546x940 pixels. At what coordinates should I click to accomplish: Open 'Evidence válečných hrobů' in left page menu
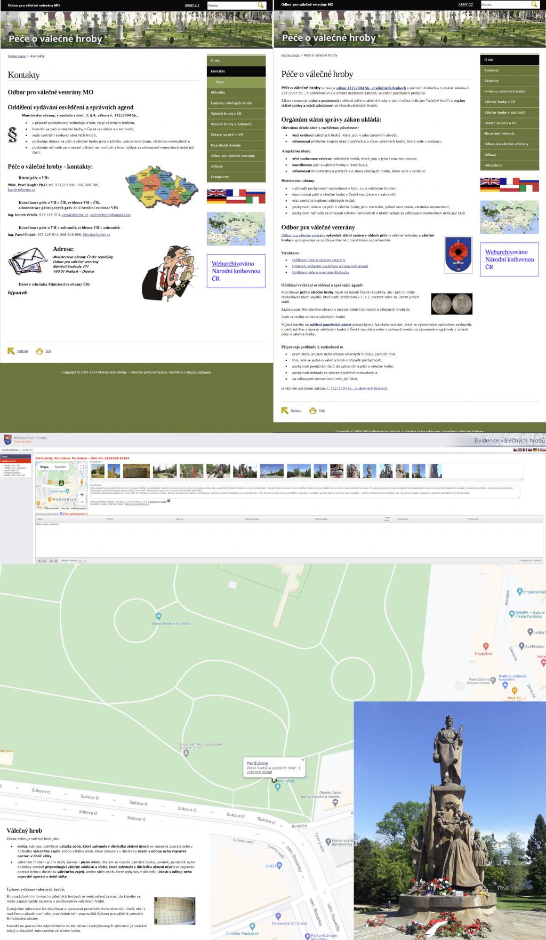(x=231, y=103)
